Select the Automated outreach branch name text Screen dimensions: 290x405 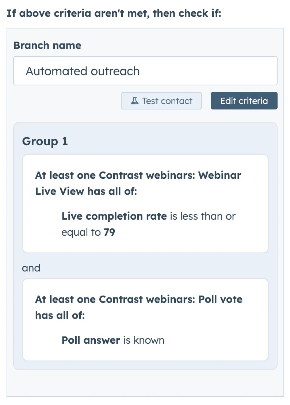83,71
